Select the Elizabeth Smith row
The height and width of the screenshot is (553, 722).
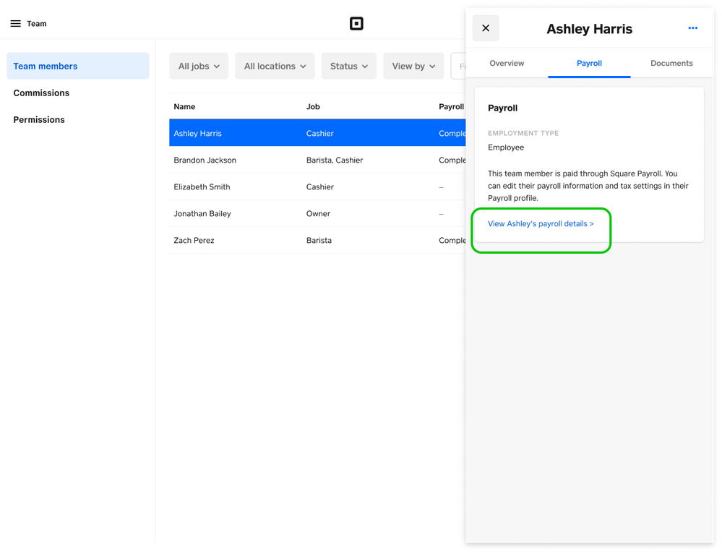tap(202, 187)
